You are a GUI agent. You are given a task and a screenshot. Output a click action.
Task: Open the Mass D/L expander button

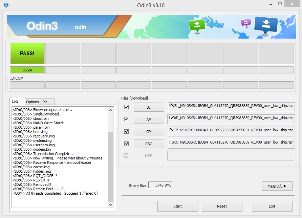click(277, 186)
